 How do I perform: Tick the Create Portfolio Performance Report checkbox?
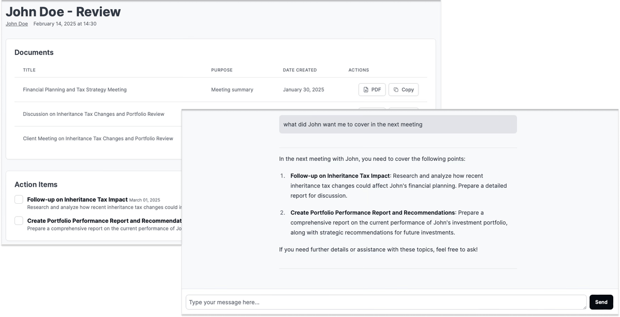19,221
